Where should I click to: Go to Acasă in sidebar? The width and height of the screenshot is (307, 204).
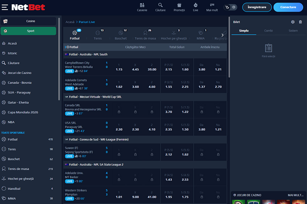tap(12, 43)
